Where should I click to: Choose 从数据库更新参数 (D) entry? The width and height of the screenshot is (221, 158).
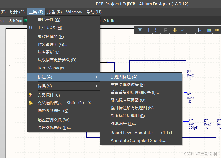[x=63, y=60]
